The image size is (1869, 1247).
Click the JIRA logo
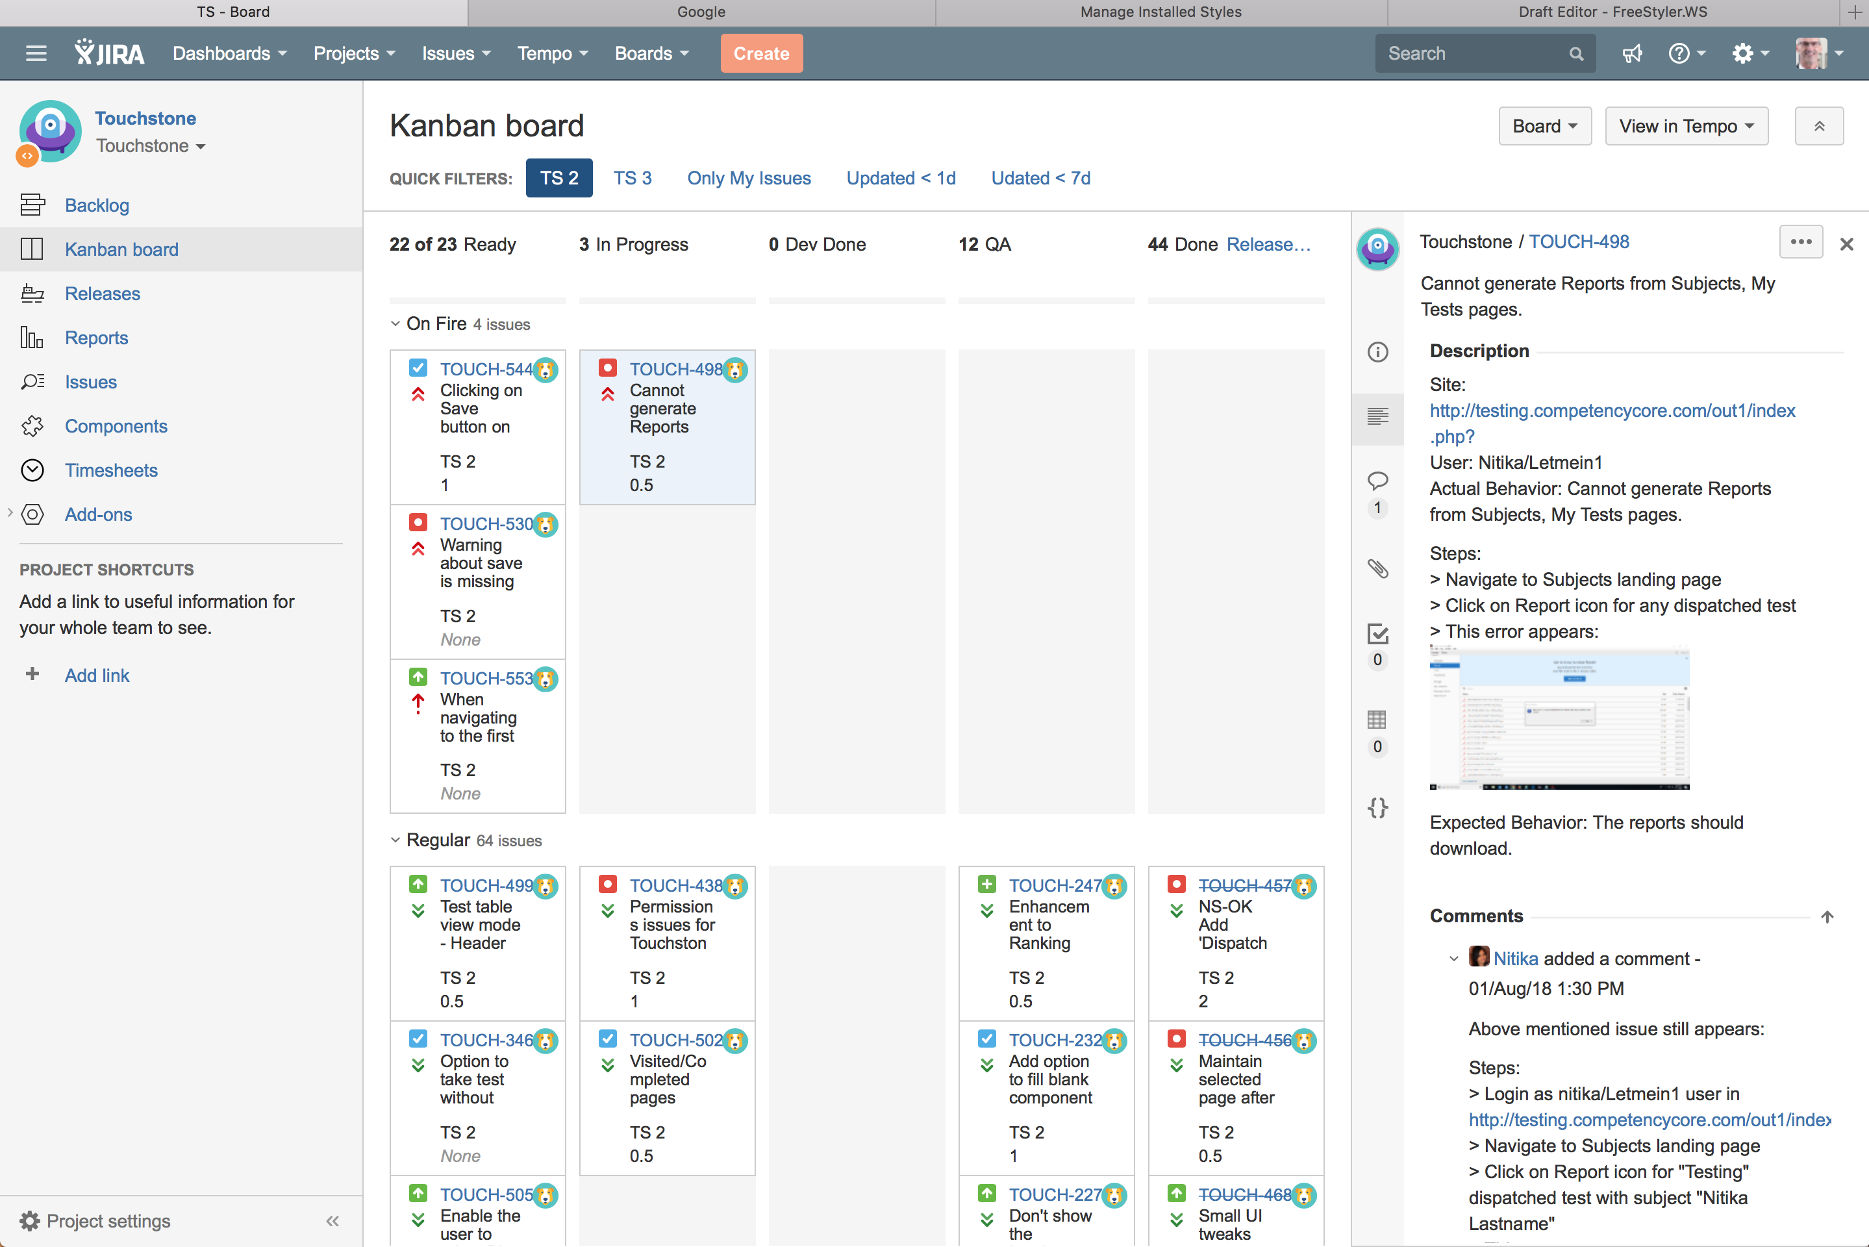pos(110,53)
